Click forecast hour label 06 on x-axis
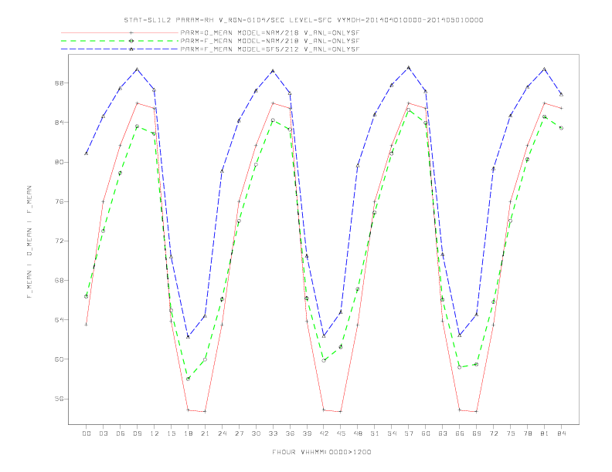The image size is (612, 472). pyautogui.click(x=121, y=433)
